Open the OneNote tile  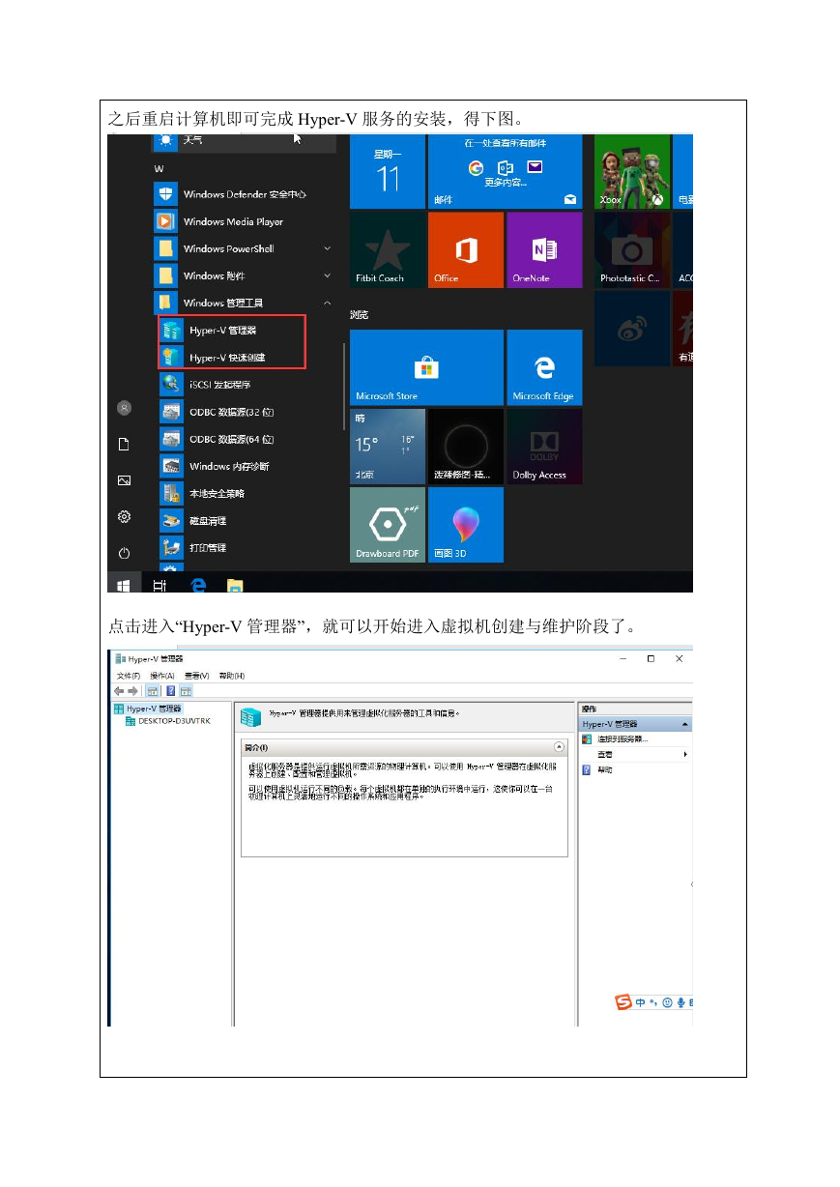544,250
